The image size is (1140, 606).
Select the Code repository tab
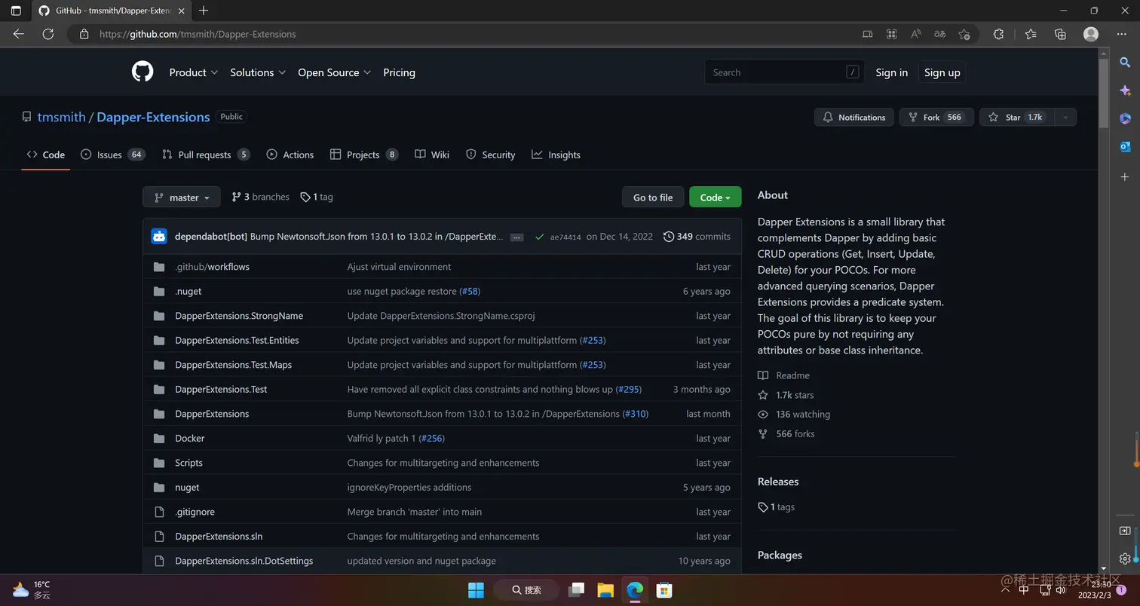tap(46, 155)
